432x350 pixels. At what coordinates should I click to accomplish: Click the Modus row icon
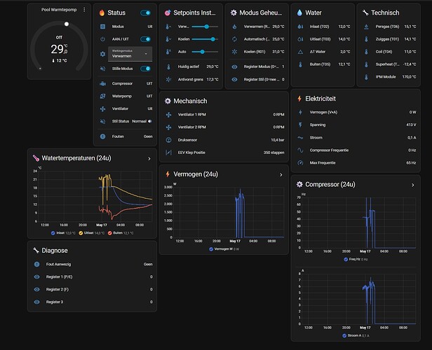(102, 27)
